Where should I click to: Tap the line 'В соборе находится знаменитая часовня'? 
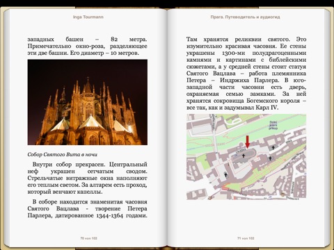point(90,202)
